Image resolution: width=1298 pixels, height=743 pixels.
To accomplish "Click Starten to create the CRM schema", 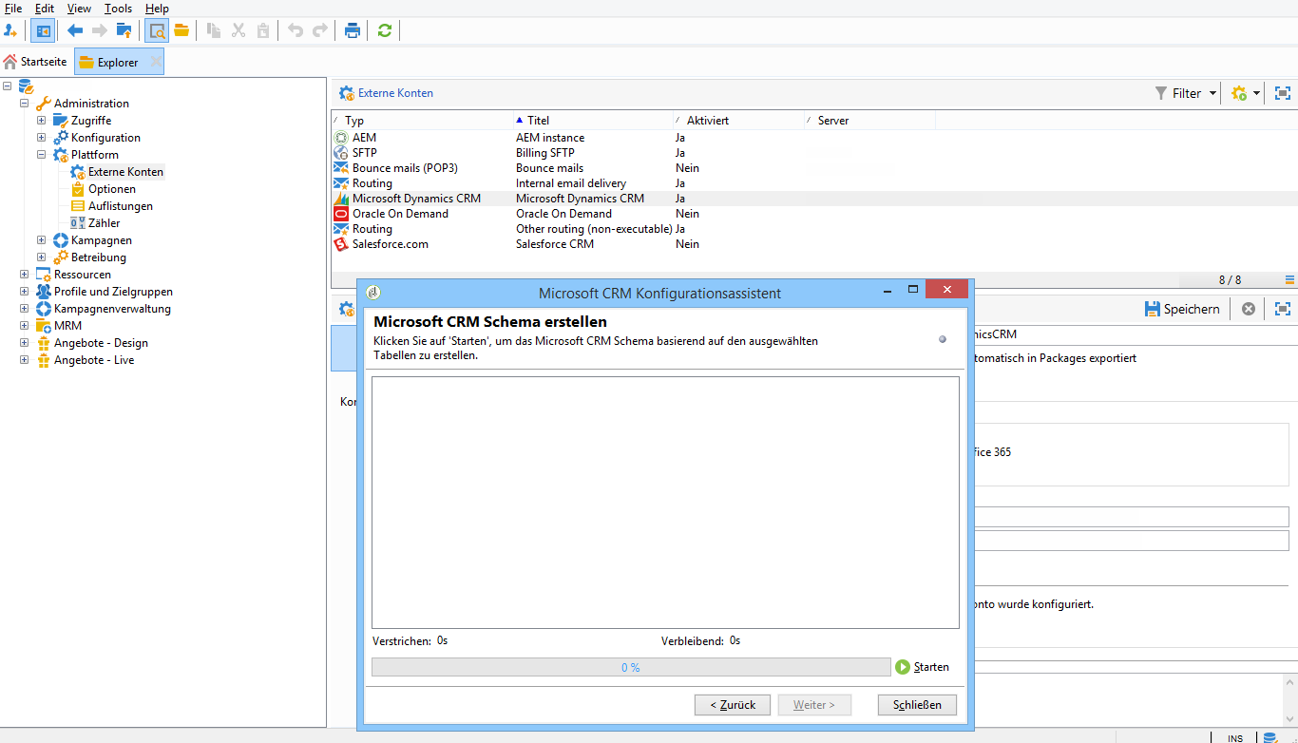I will [x=922, y=667].
